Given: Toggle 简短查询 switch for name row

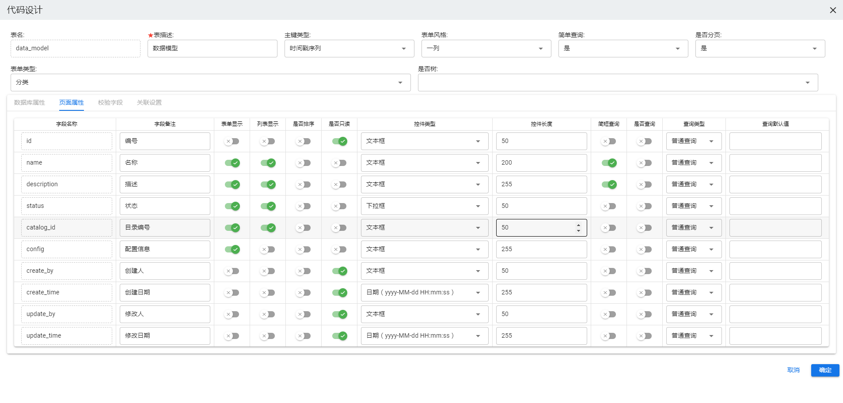Looking at the screenshot, I should pos(609,163).
